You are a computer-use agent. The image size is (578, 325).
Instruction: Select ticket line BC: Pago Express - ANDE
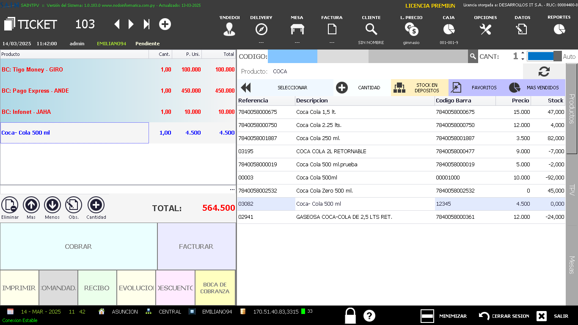[118, 91]
